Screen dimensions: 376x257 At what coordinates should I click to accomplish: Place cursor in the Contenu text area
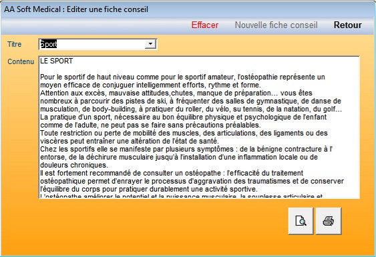pyautogui.click(x=199, y=127)
